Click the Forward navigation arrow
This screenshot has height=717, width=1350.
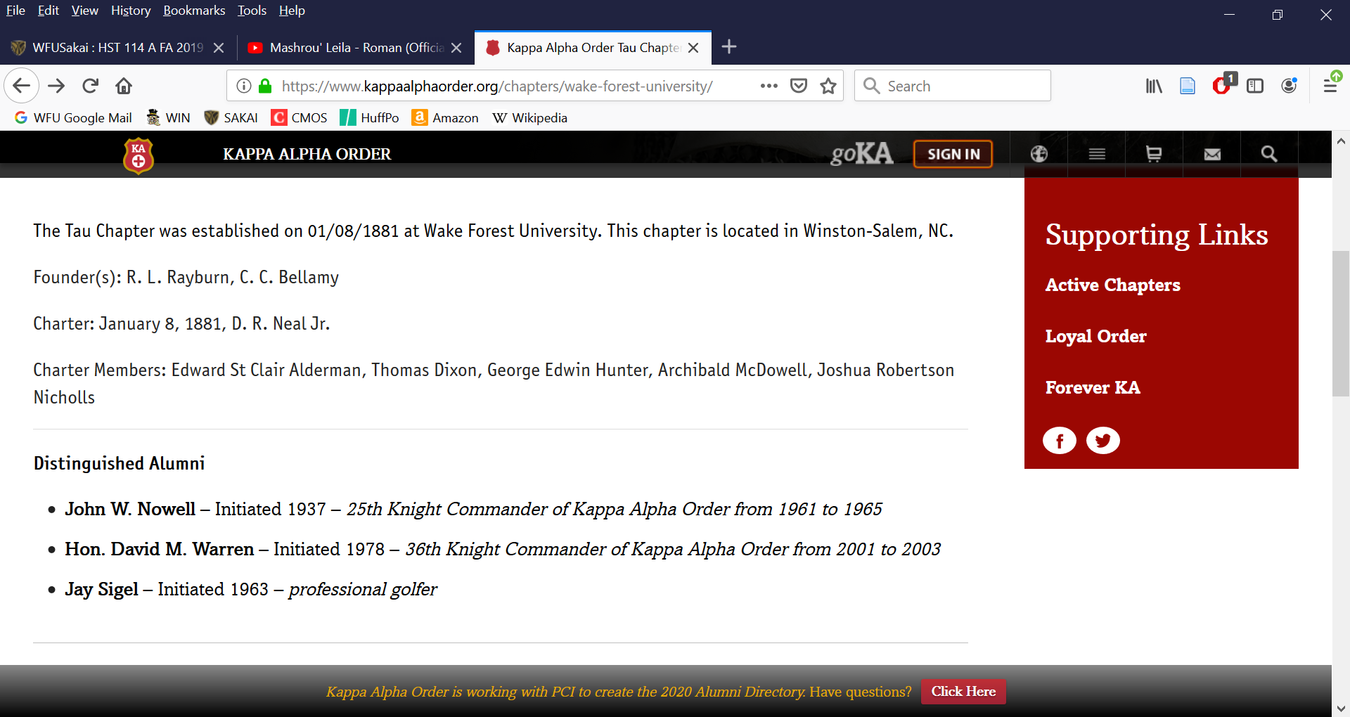(56, 86)
